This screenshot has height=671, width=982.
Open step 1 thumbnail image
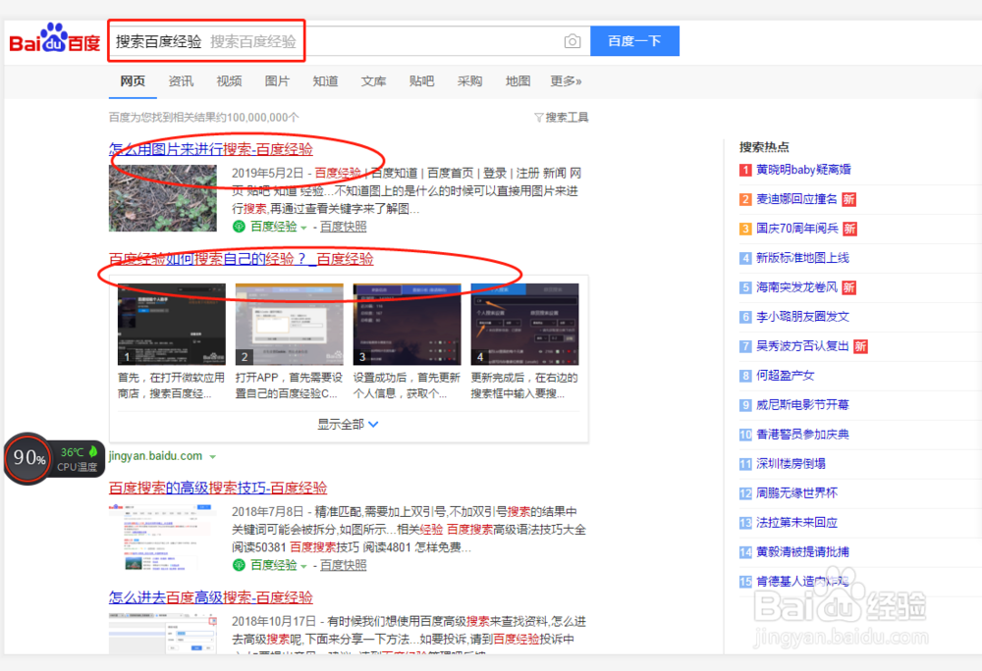tap(172, 325)
